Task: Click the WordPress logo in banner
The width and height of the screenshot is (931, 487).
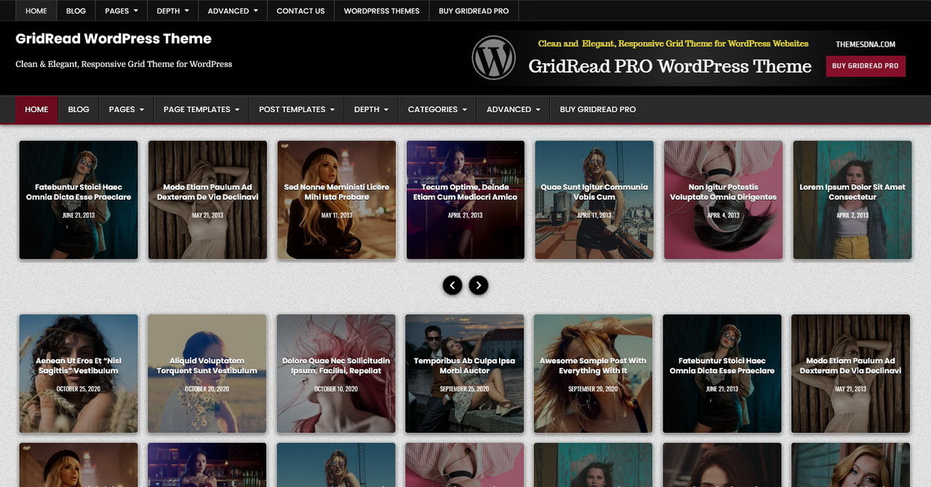Action: [x=494, y=57]
